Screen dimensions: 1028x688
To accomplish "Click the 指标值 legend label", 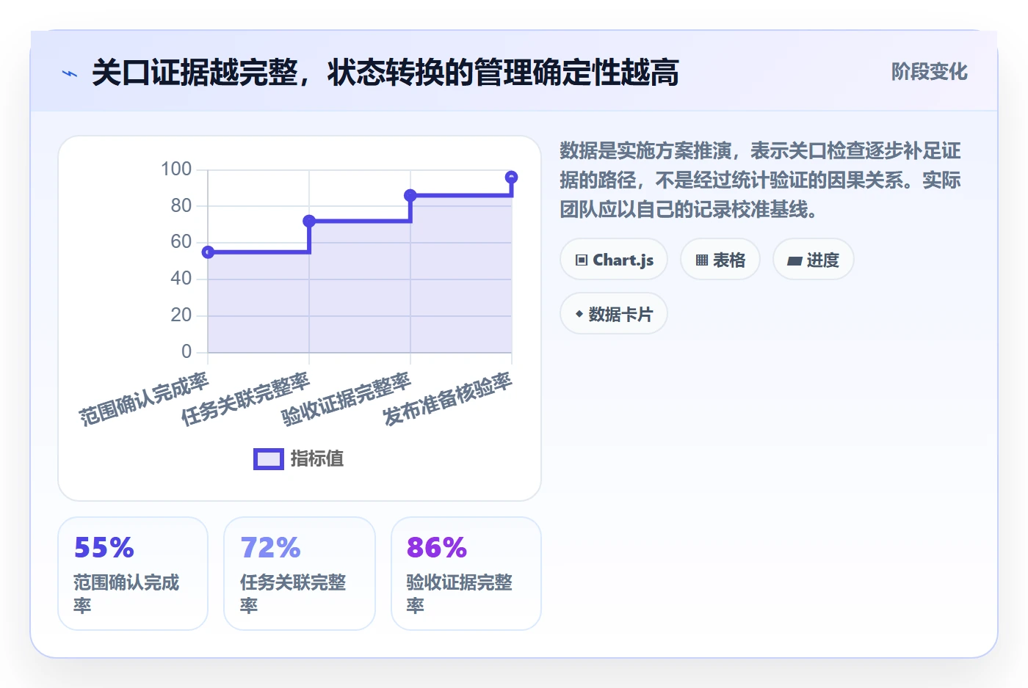I will pyautogui.click(x=317, y=459).
